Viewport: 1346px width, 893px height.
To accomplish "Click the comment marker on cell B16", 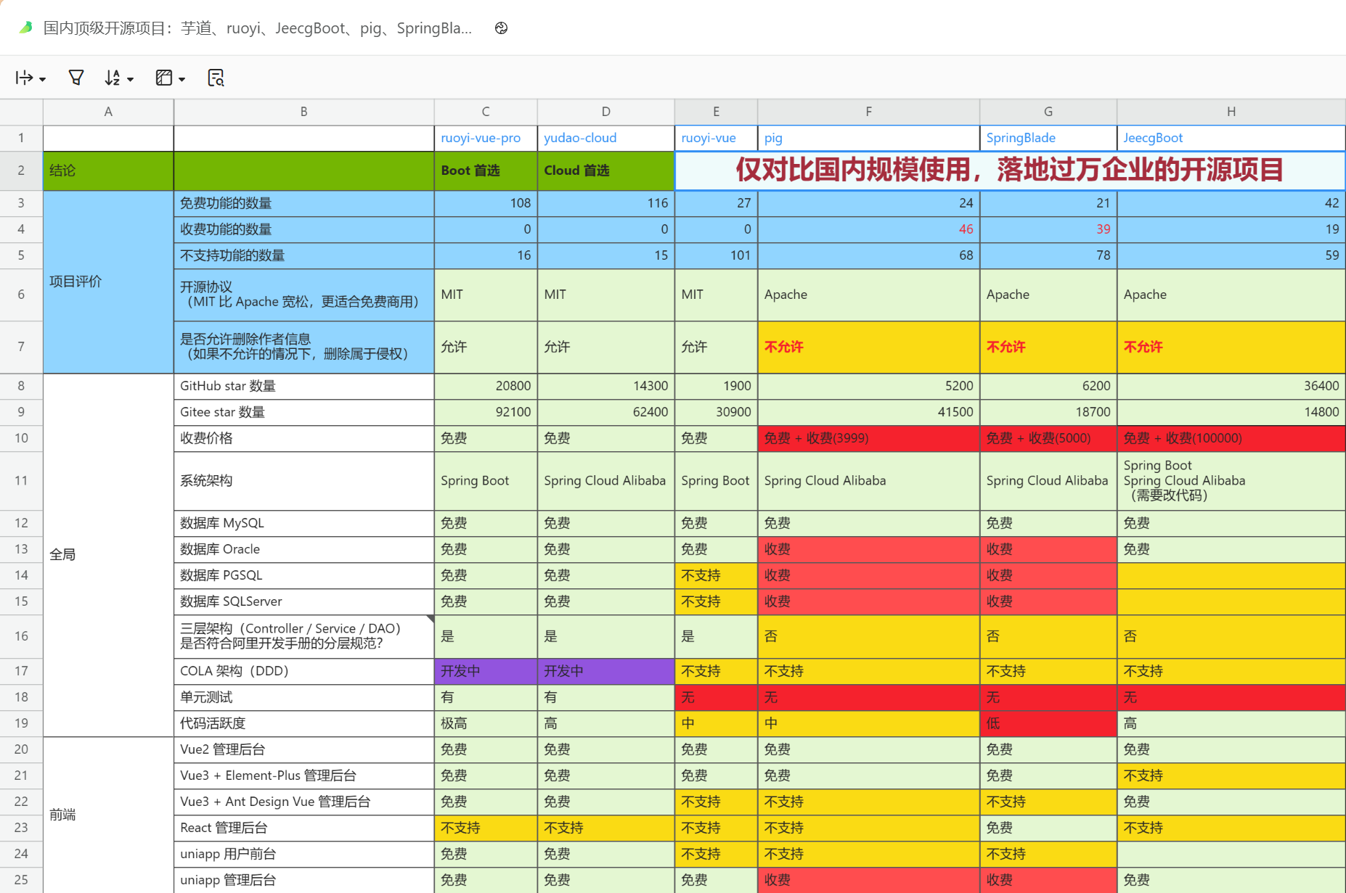I will pos(431,619).
